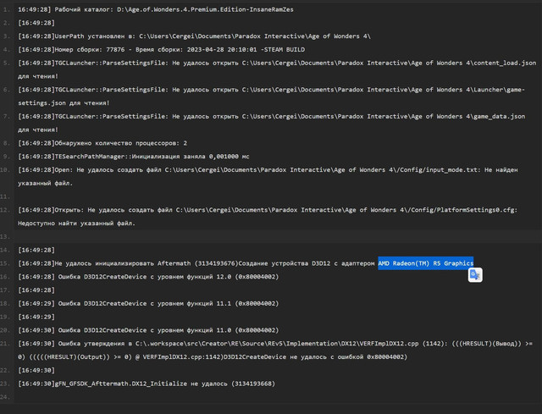Click line number 15 in the gutter

click(x=8, y=263)
